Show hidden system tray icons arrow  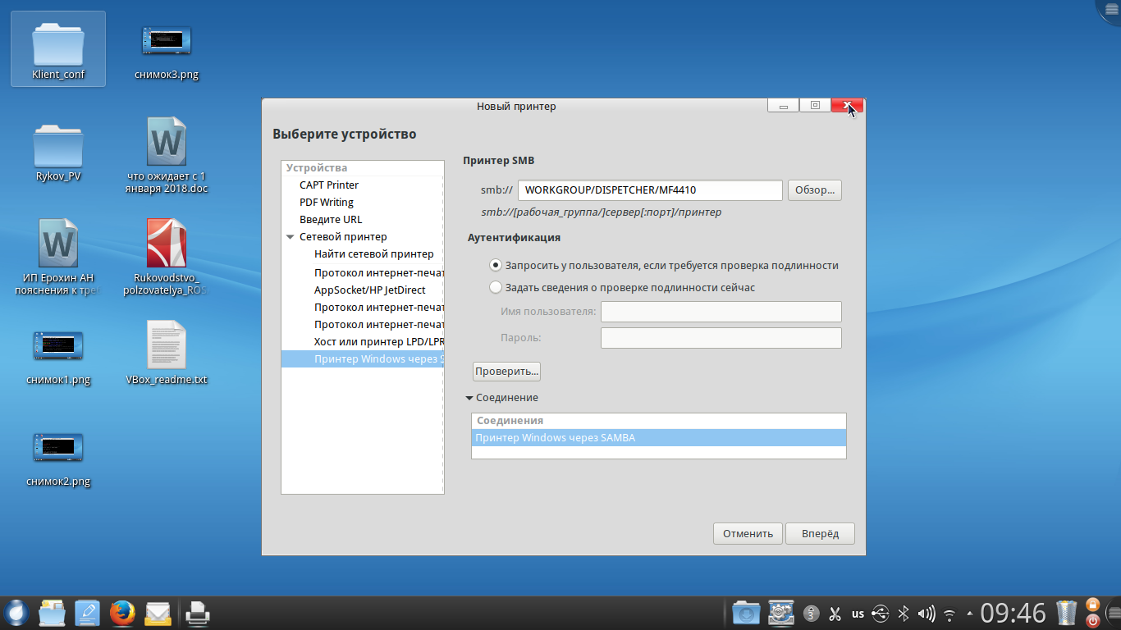click(x=970, y=613)
